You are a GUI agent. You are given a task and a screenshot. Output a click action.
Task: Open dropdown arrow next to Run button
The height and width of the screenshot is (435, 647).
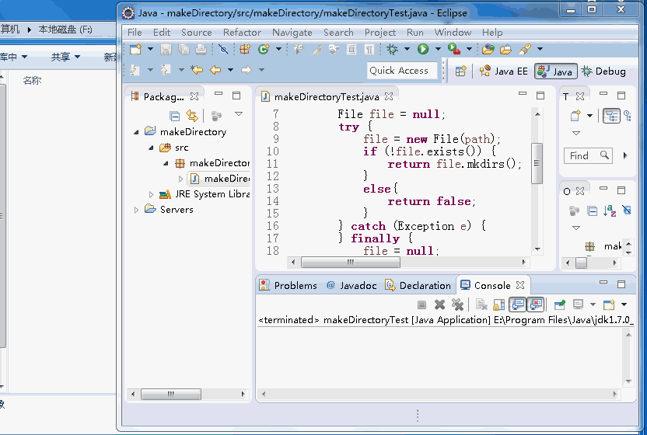(x=438, y=49)
